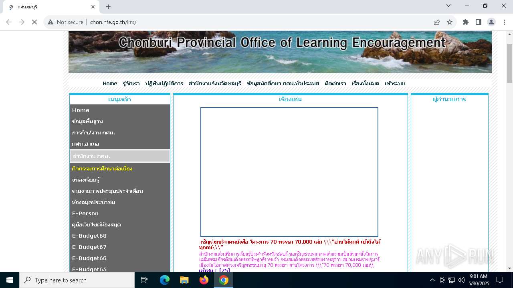Open ติดต่อเรา in the top navigation
513x288 pixels.
(x=335, y=84)
